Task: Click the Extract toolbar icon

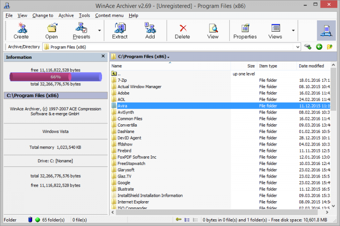Action: click(120, 30)
